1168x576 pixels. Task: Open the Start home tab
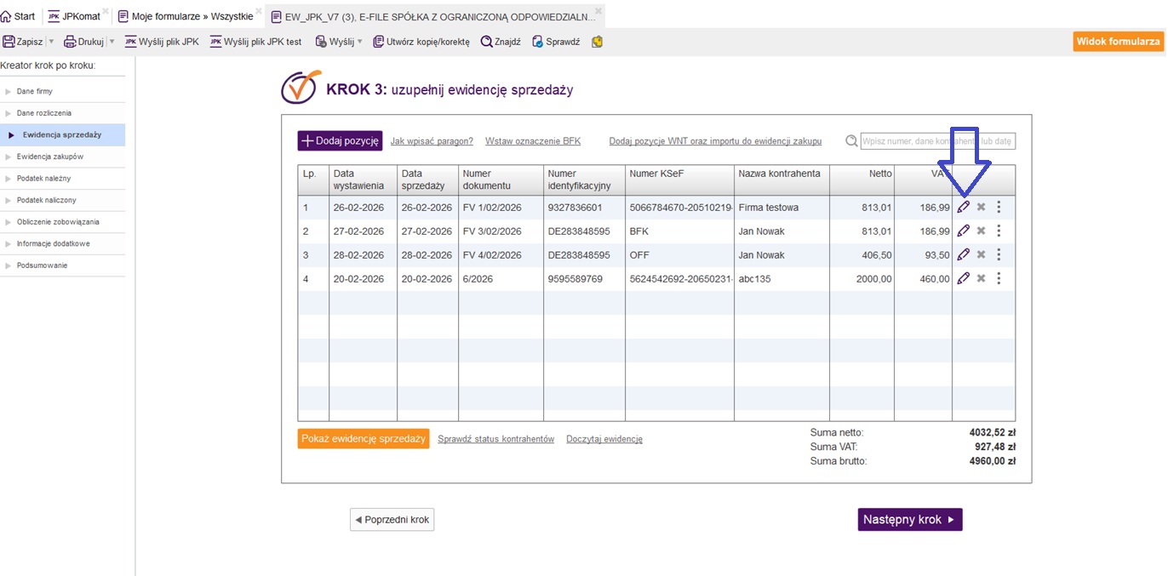click(18, 16)
